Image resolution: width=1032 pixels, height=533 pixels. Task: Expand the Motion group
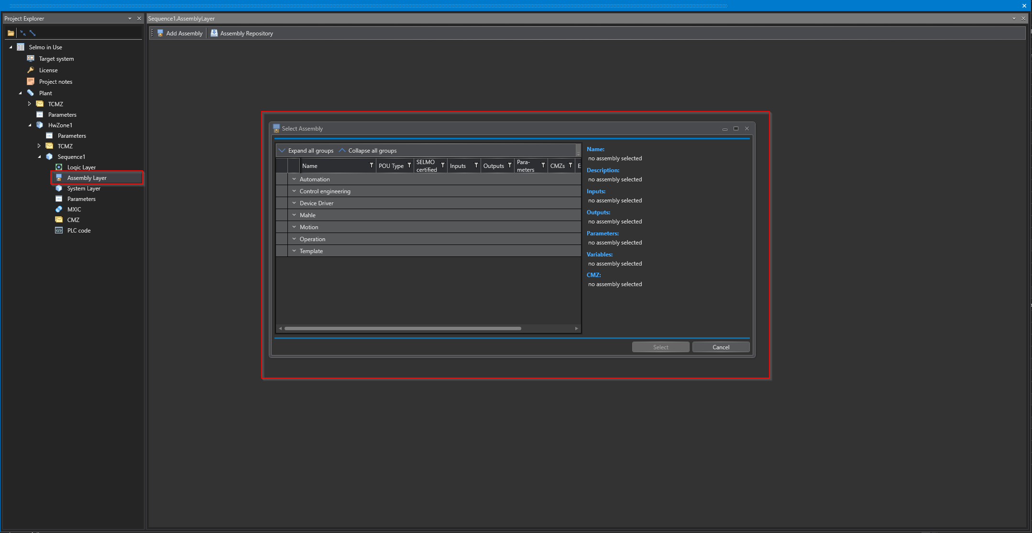[294, 227]
